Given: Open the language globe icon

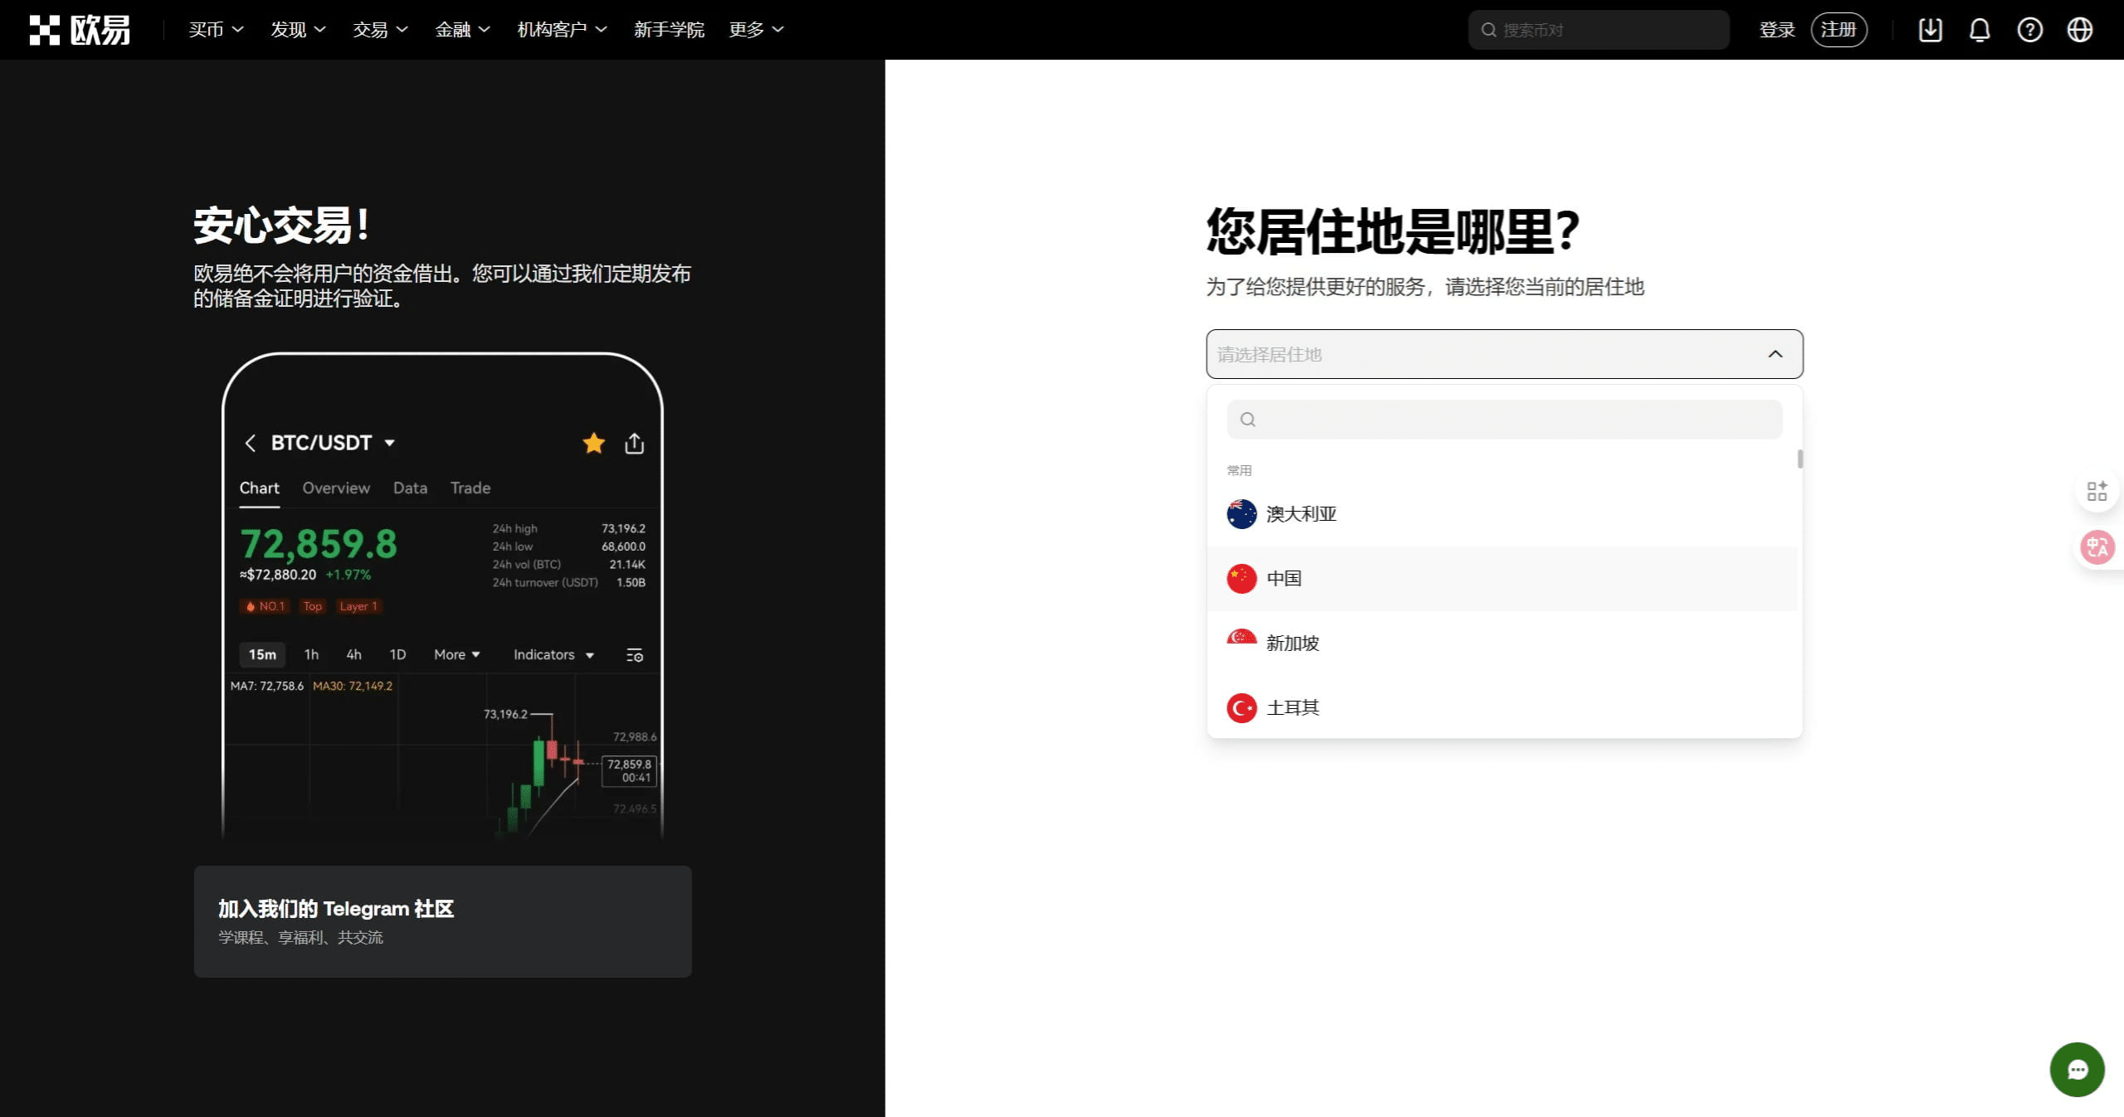Looking at the screenshot, I should 2080,29.
